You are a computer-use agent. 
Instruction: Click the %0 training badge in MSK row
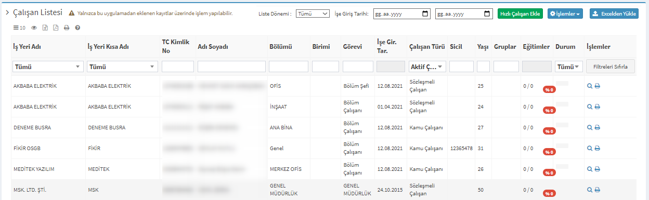[x=549, y=193]
